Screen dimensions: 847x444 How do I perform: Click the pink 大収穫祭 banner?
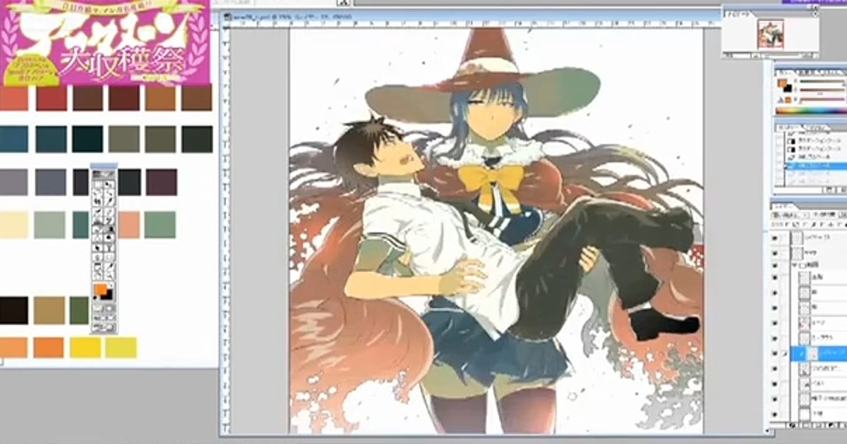[x=105, y=42]
